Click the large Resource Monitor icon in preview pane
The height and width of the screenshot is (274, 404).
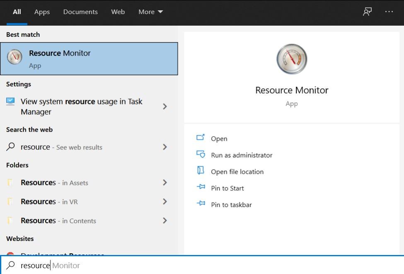point(292,59)
